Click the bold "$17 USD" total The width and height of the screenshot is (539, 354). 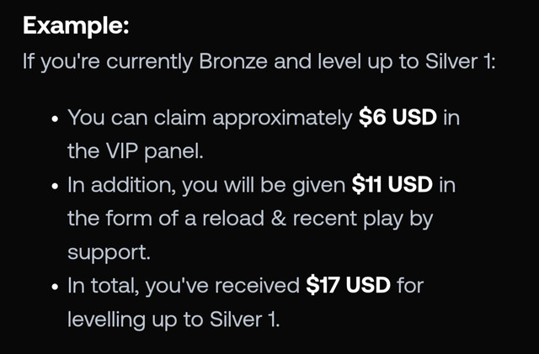348,285
